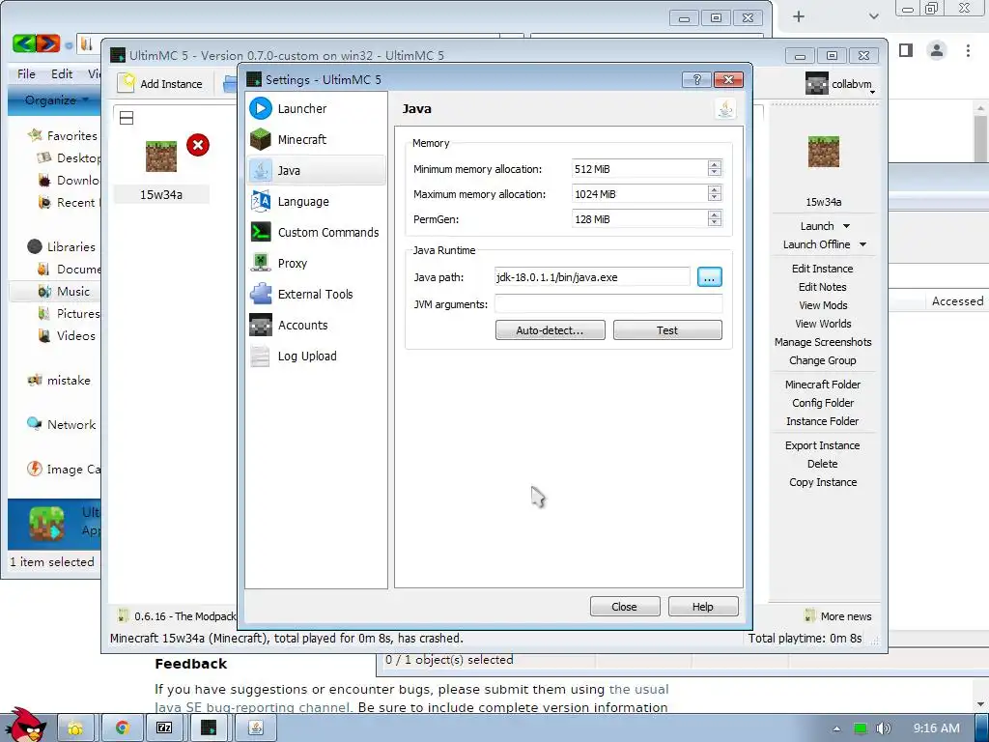Open Chrome from the taskbar
The height and width of the screenshot is (742, 989).
coord(123,728)
